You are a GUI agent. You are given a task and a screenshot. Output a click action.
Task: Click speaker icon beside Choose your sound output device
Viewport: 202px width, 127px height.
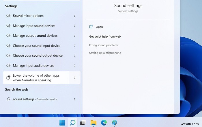pos(8,56)
